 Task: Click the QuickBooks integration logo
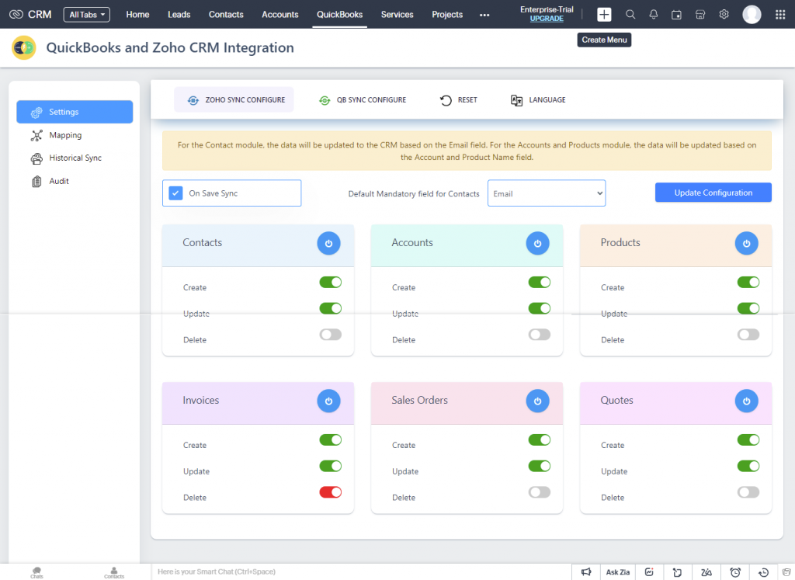coord(24,47)
